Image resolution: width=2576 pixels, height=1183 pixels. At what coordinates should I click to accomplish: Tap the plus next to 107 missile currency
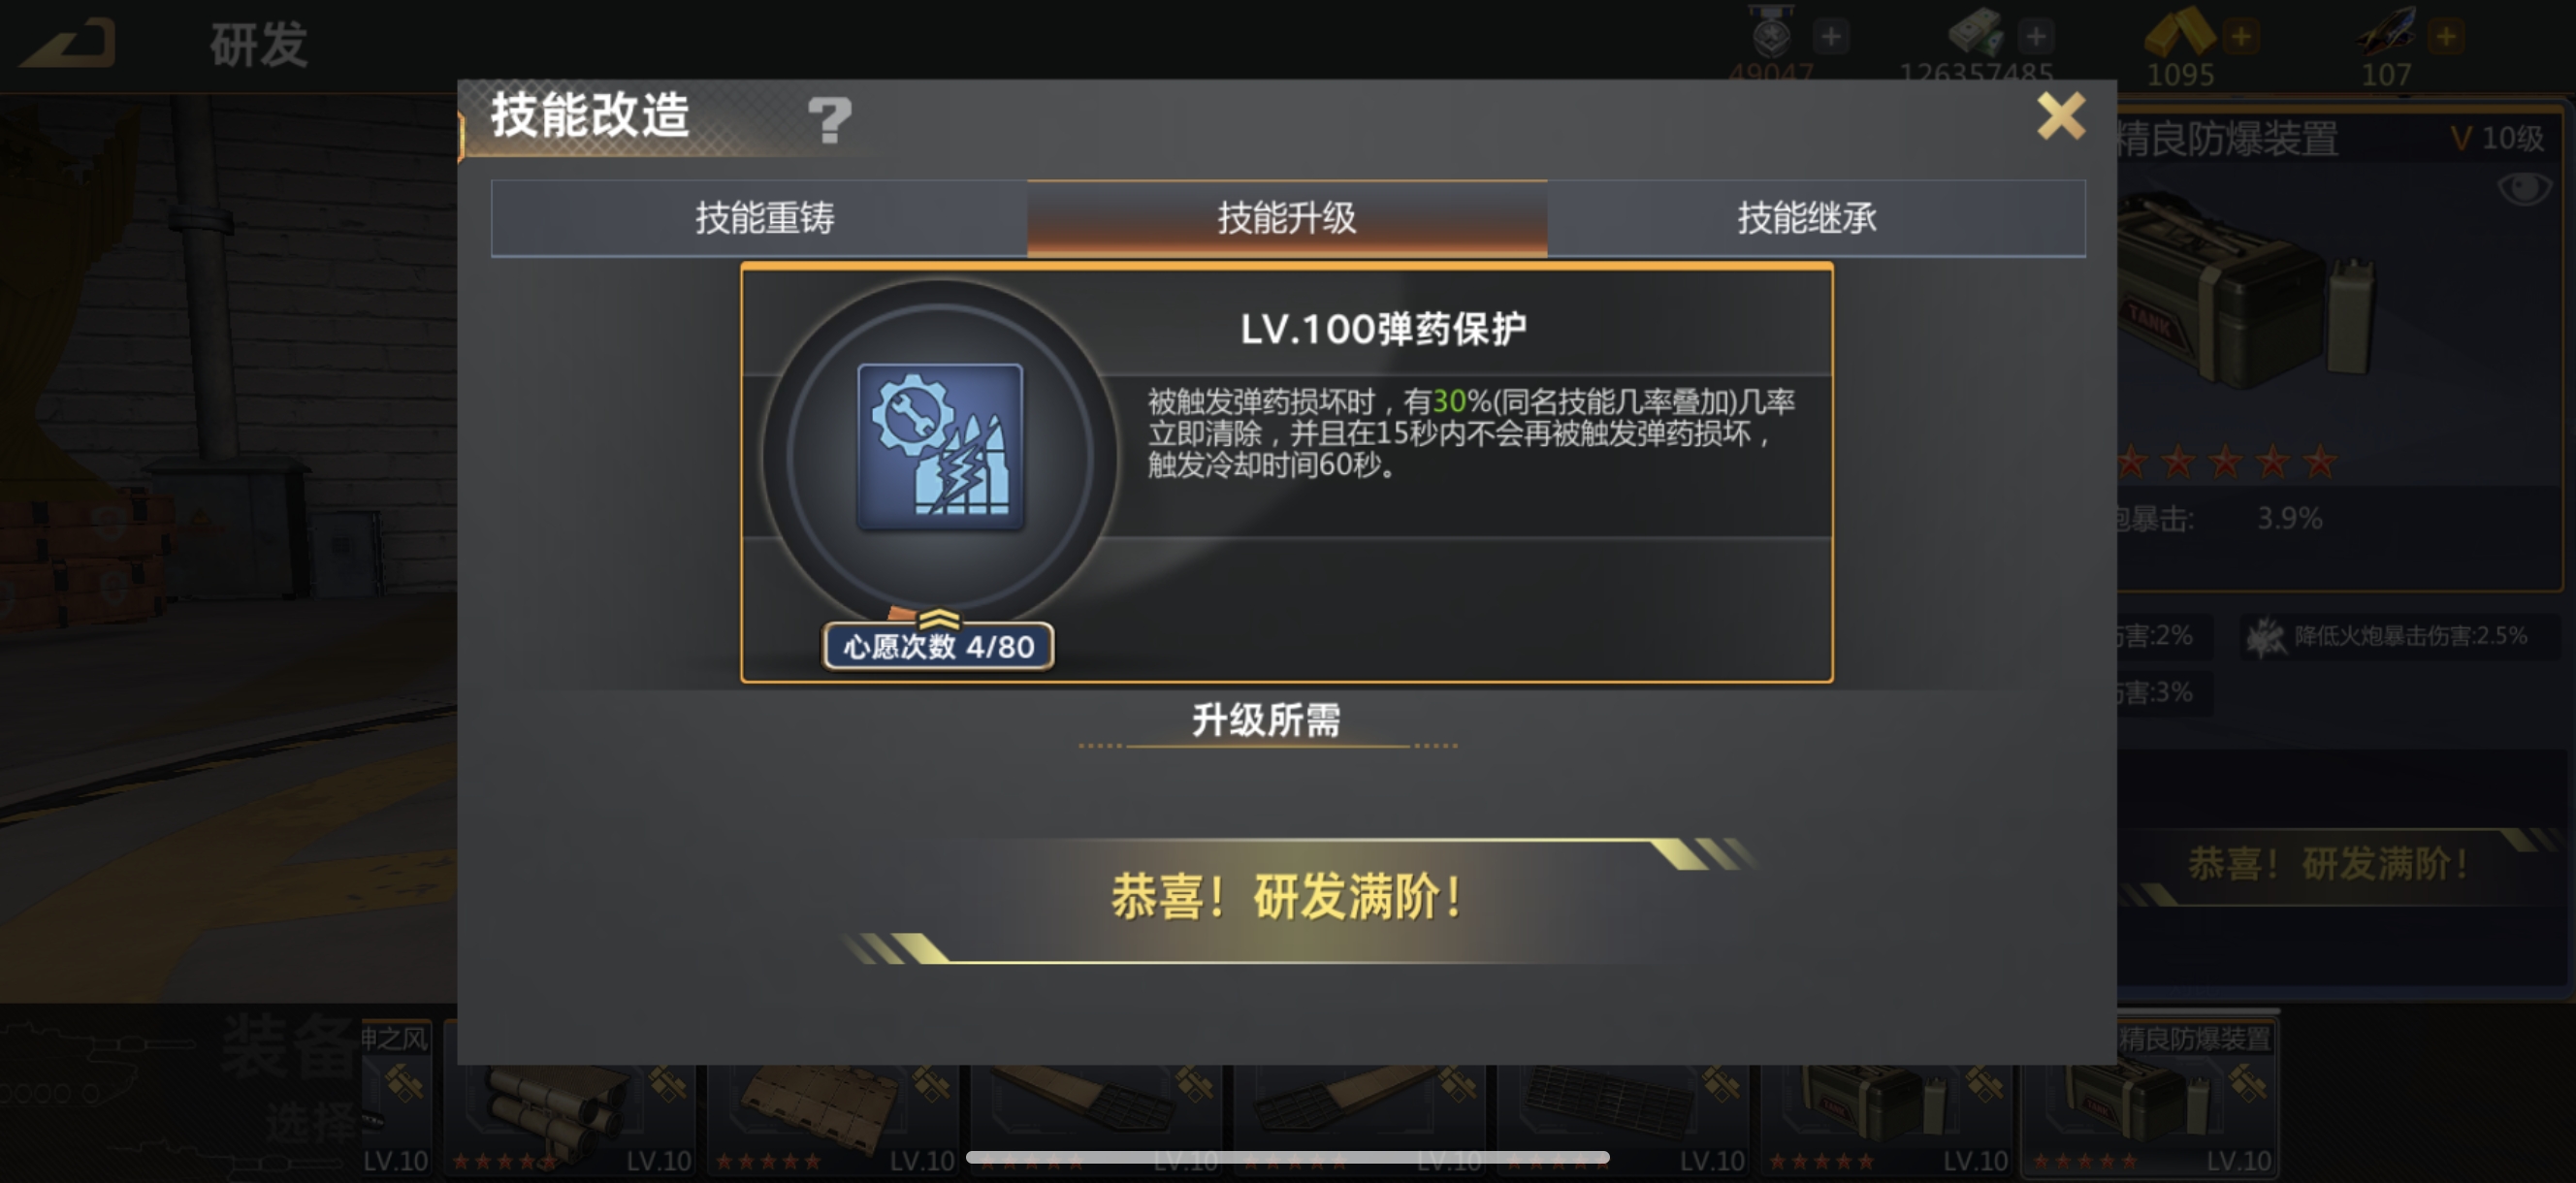tap(2446, 37)
